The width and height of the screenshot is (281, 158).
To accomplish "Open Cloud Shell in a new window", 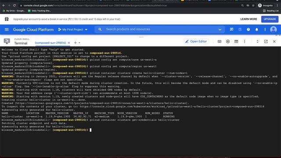I will click(x=266, y=41).
